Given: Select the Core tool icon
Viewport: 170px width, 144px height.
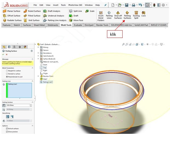Looking at the screenshot, I should (x=143, y=13).
